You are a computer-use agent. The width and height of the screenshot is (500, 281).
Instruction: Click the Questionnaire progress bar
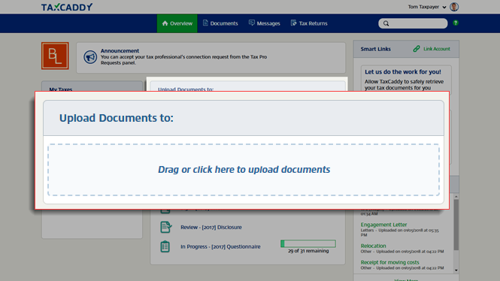308,243
